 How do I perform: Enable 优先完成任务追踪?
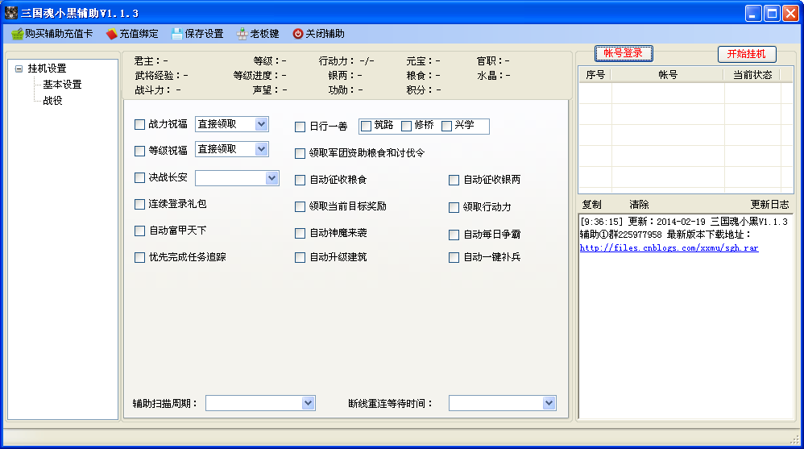coord(139,258)
